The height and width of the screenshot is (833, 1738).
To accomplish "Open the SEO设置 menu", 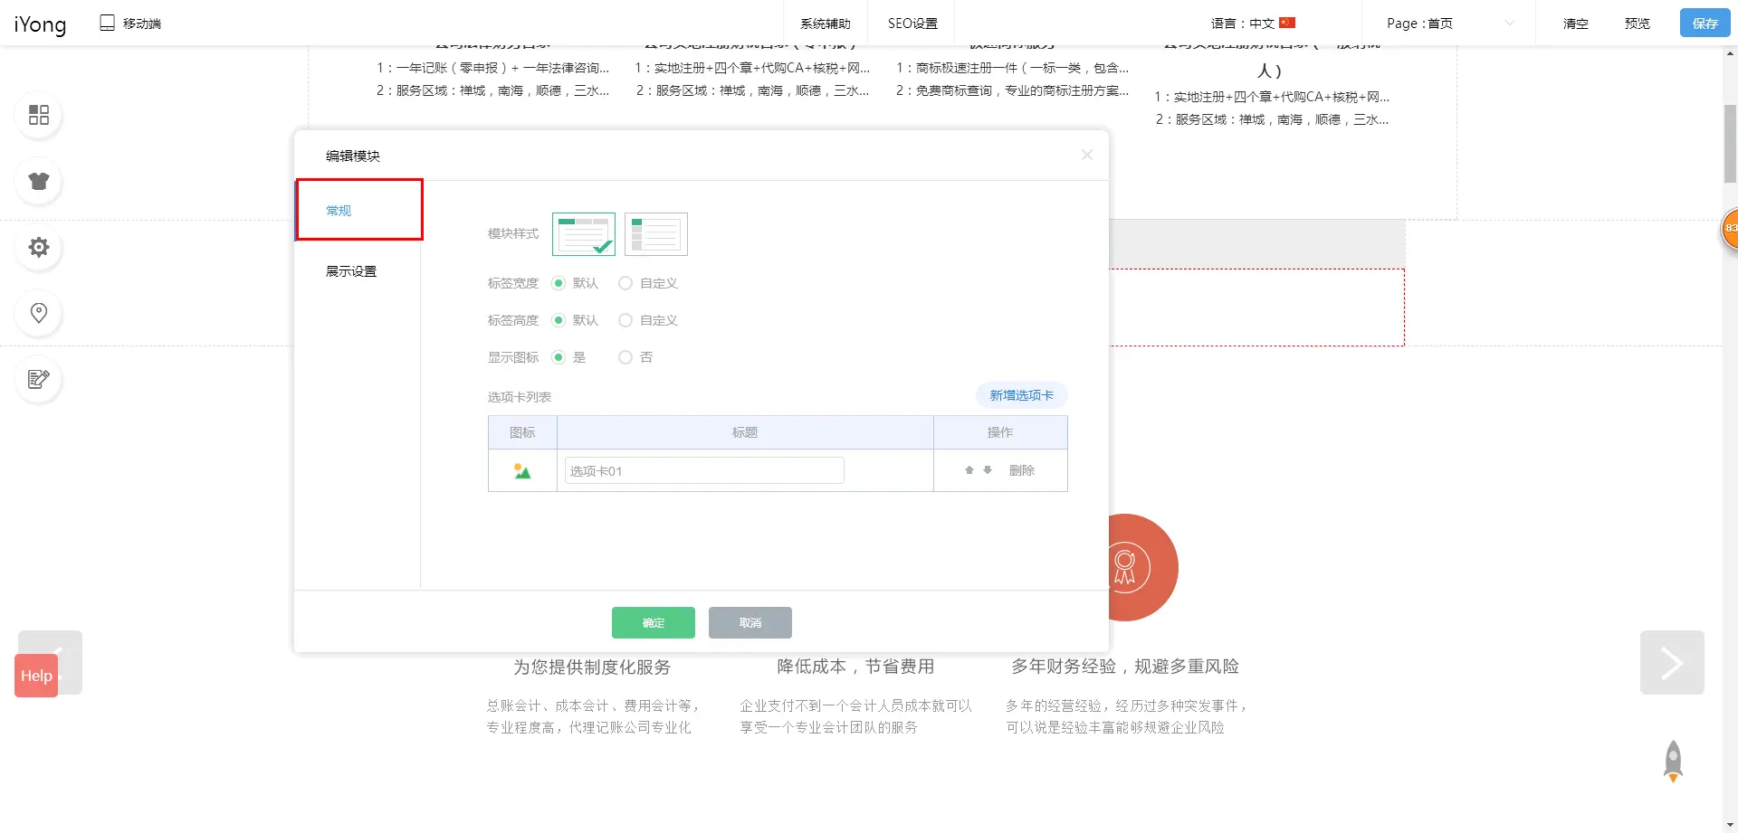I will coord(912,24).
